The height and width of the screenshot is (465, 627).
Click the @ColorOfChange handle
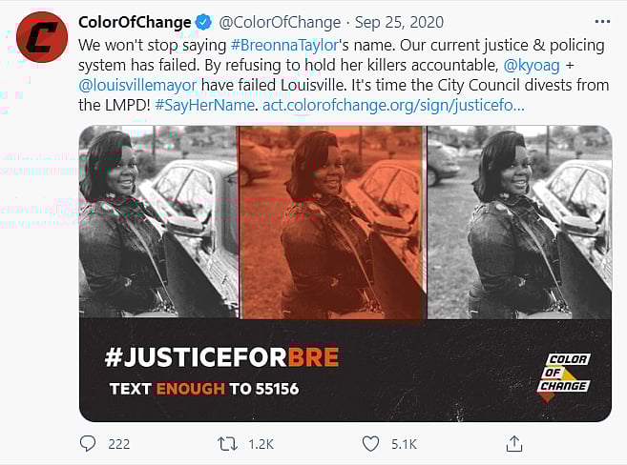[x=280, y=22]
